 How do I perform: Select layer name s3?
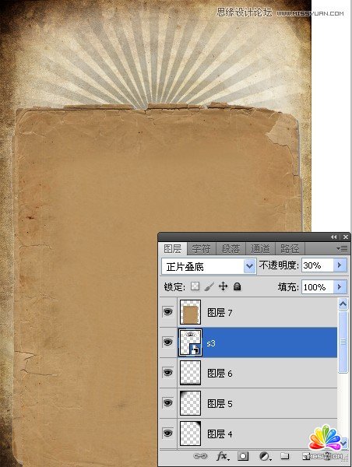coord(211,343)
